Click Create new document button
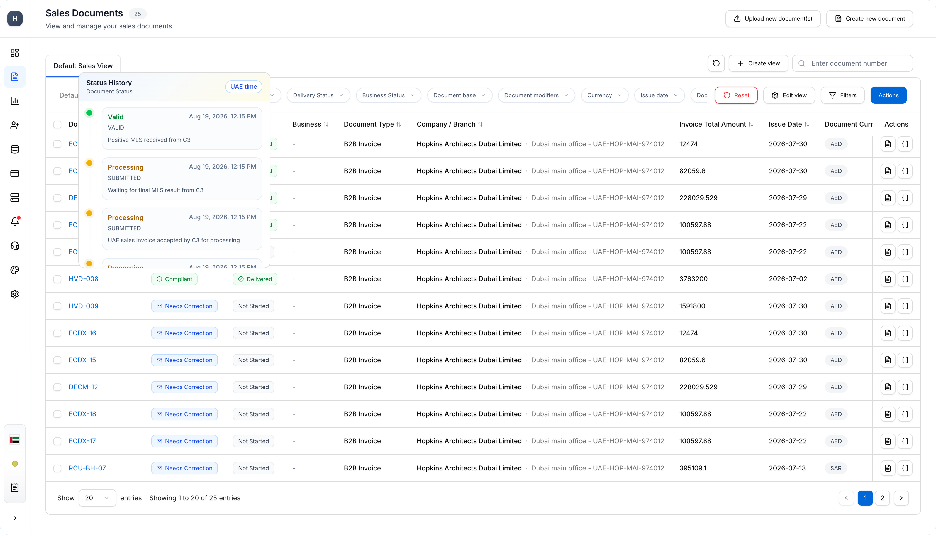The width and height of the screenshot is (936, 535). point(869,18)
